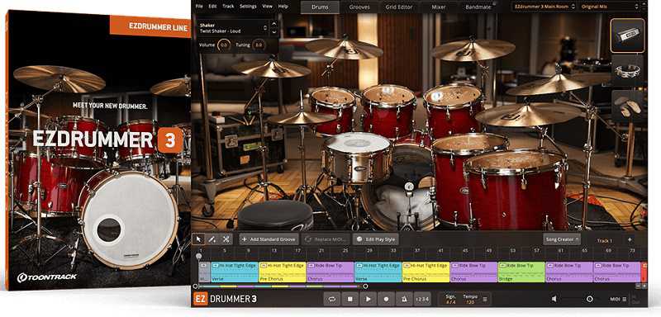Select the shaker percussion thumbnail
Screen dimensions: 661x317
pyautogui.click(x=627, y=35)
